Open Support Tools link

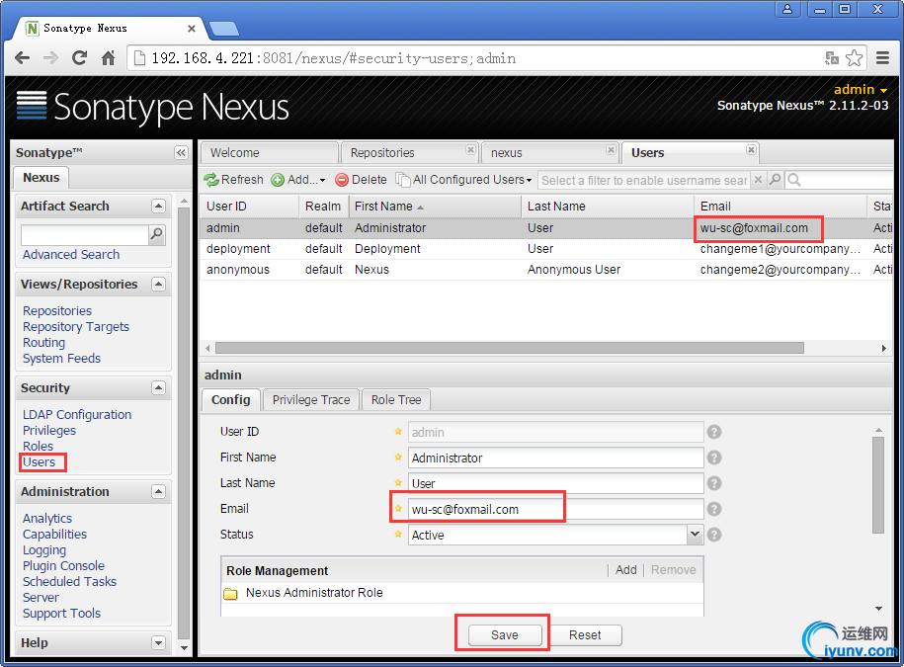pos(61,614)
